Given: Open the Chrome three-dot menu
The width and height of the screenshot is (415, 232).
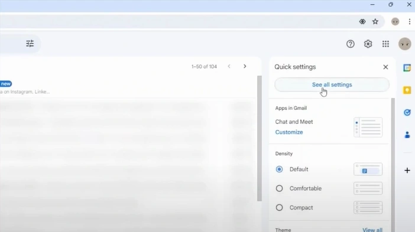Looking at the screenshot, I should point(410,22).
